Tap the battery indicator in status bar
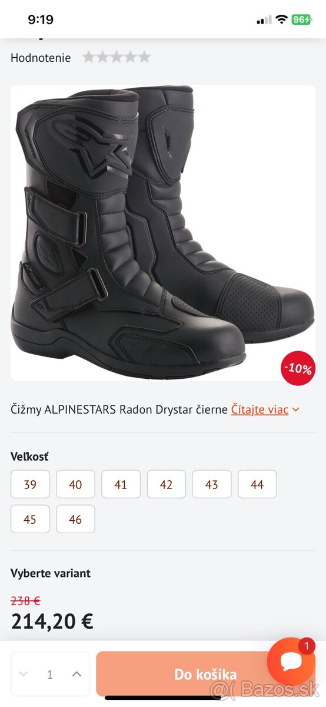Screen dimensions: 326x707 click(301, 19)
